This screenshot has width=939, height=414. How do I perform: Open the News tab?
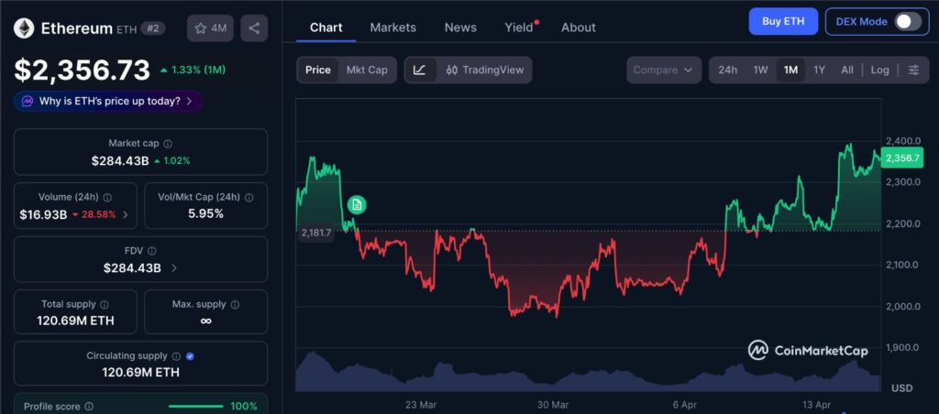460,27
